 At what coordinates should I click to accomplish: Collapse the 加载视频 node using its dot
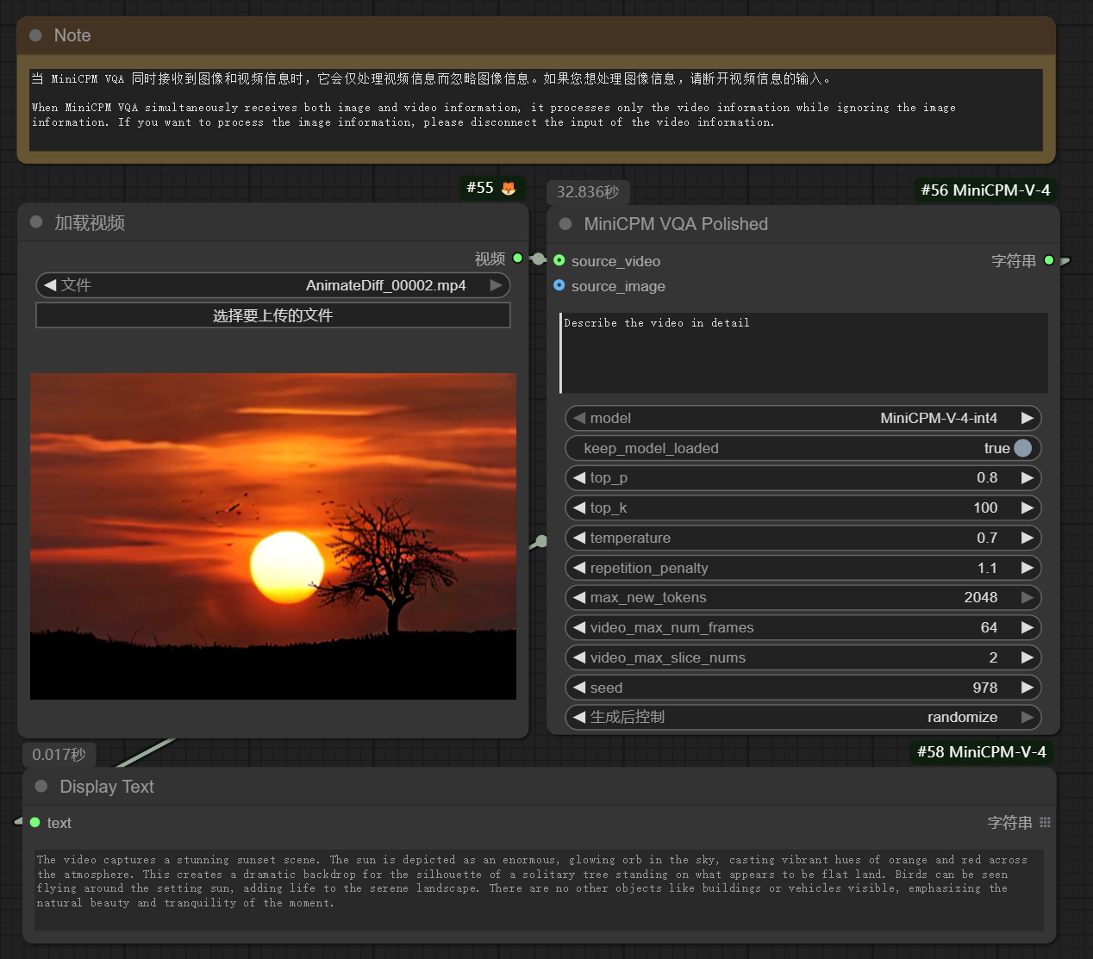coord(36,221)
